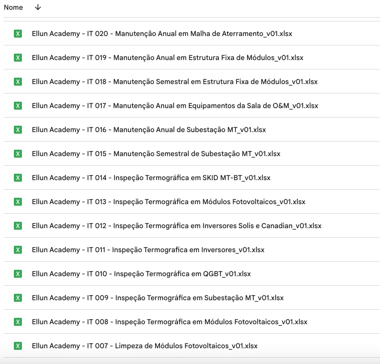Open IT 013 Inspeção Termográfica em Módulos Fotovoltaicos
The height and width of the screenshot is (364, 380).
(169, 202)
